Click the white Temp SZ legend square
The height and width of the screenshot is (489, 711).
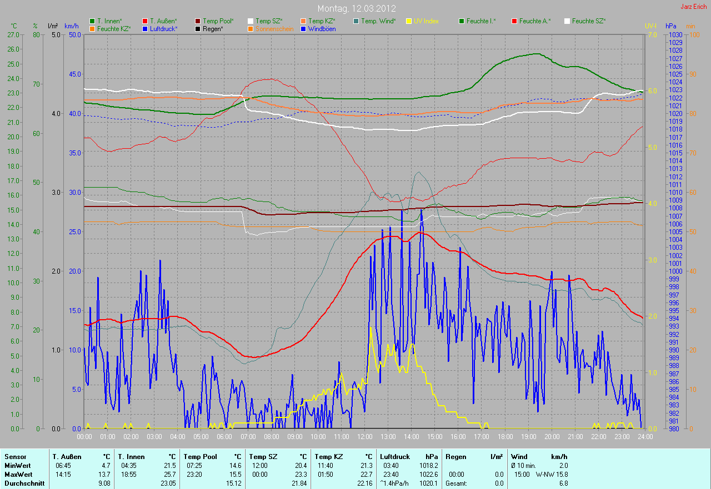[251, 21]
